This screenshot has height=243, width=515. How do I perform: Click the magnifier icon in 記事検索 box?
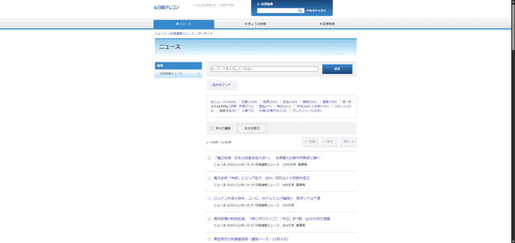pyautogui.click(x=300, y=11)
